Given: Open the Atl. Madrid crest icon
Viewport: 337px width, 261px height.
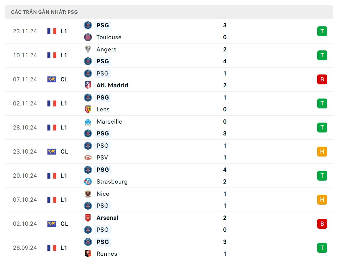Looking at the screenshot, I should tap(88, 85).
